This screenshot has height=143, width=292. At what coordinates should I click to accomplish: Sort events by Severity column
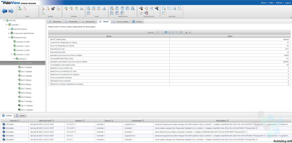tap(15, 121)
